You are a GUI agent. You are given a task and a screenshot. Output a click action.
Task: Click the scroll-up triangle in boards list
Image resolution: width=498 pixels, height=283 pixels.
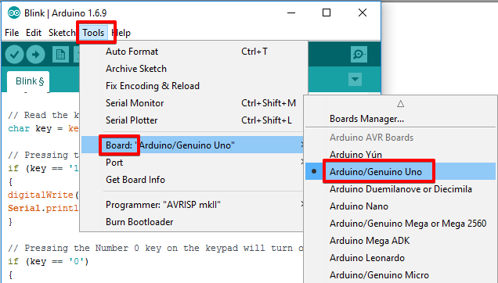[x=400, y=104]
